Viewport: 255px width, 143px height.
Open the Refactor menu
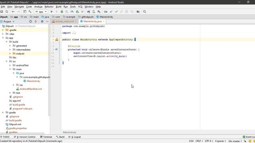49,7
